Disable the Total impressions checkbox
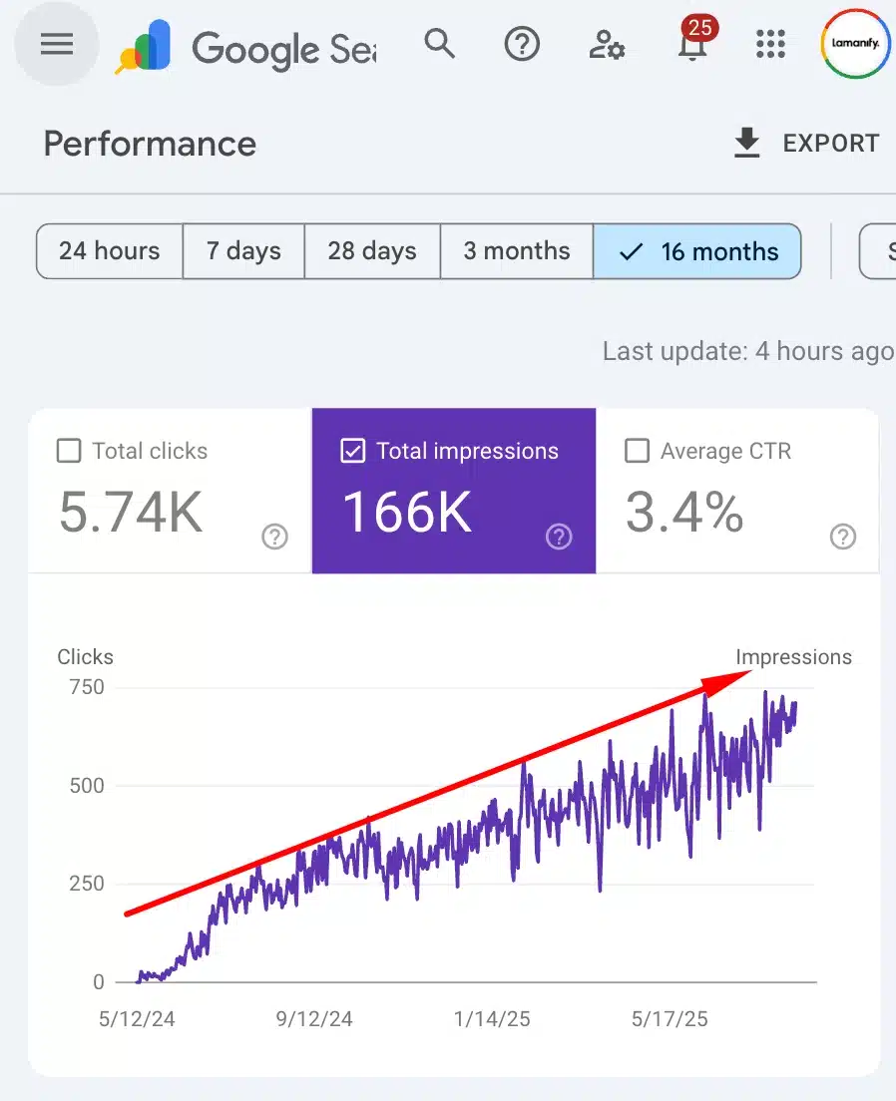This screenshot has width=896, height=1101. tap(353, 451)
